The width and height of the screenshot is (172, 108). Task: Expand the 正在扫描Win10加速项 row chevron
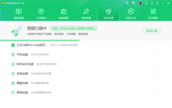point(159,45)
